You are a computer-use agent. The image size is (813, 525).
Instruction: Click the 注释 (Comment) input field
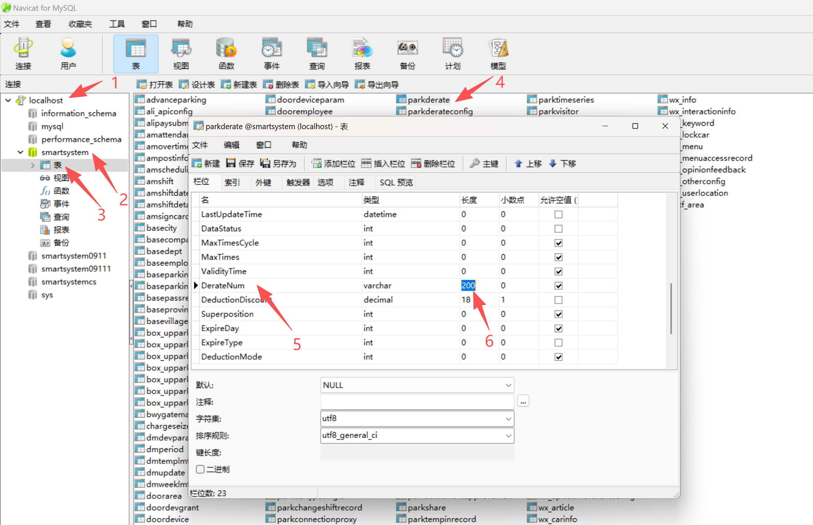[417, 402]
